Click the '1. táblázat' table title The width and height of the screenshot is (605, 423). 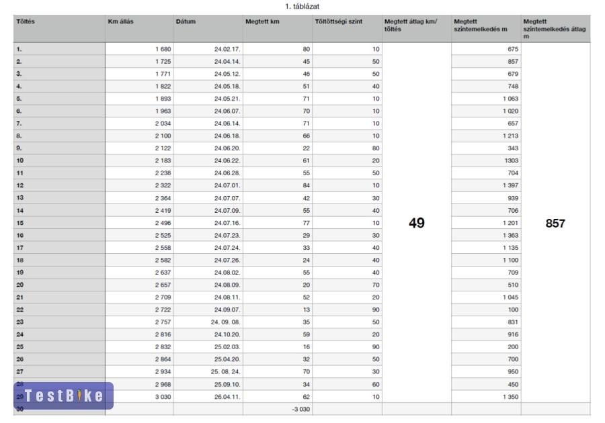[x=302, y=7]
